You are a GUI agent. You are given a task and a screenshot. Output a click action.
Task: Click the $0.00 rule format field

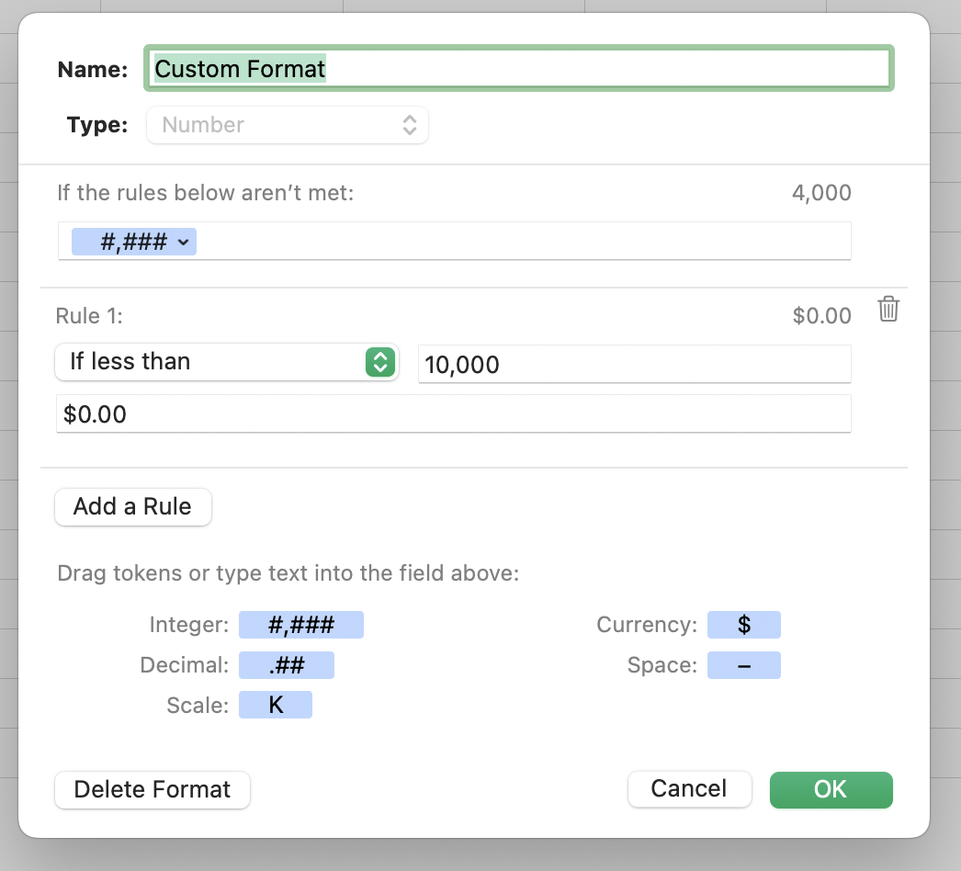(454, 414)
